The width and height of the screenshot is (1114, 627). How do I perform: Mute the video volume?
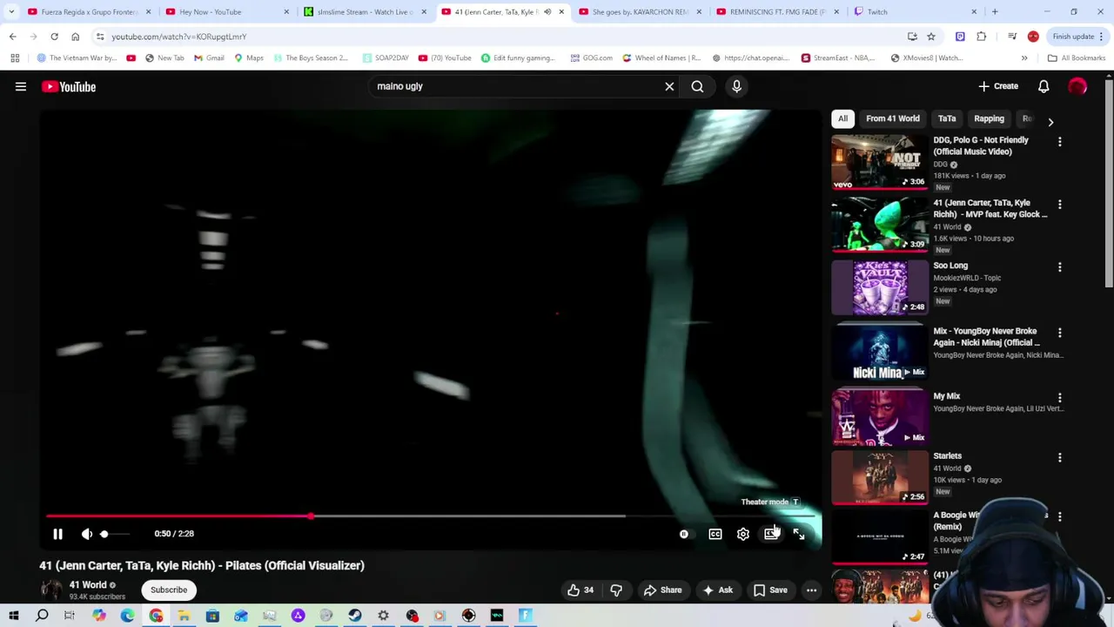[x=87, y=534]
